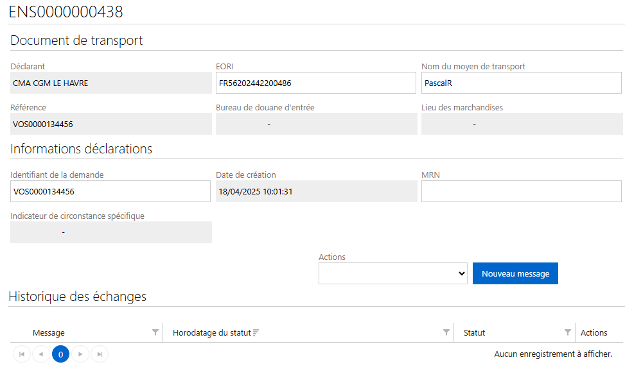Go to the next page arrow
This screenshot has height=369, width=625.
point(80,354)
